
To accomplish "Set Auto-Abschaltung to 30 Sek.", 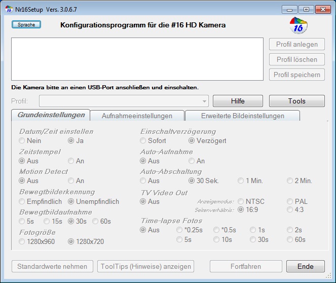I will click(204, 181).
